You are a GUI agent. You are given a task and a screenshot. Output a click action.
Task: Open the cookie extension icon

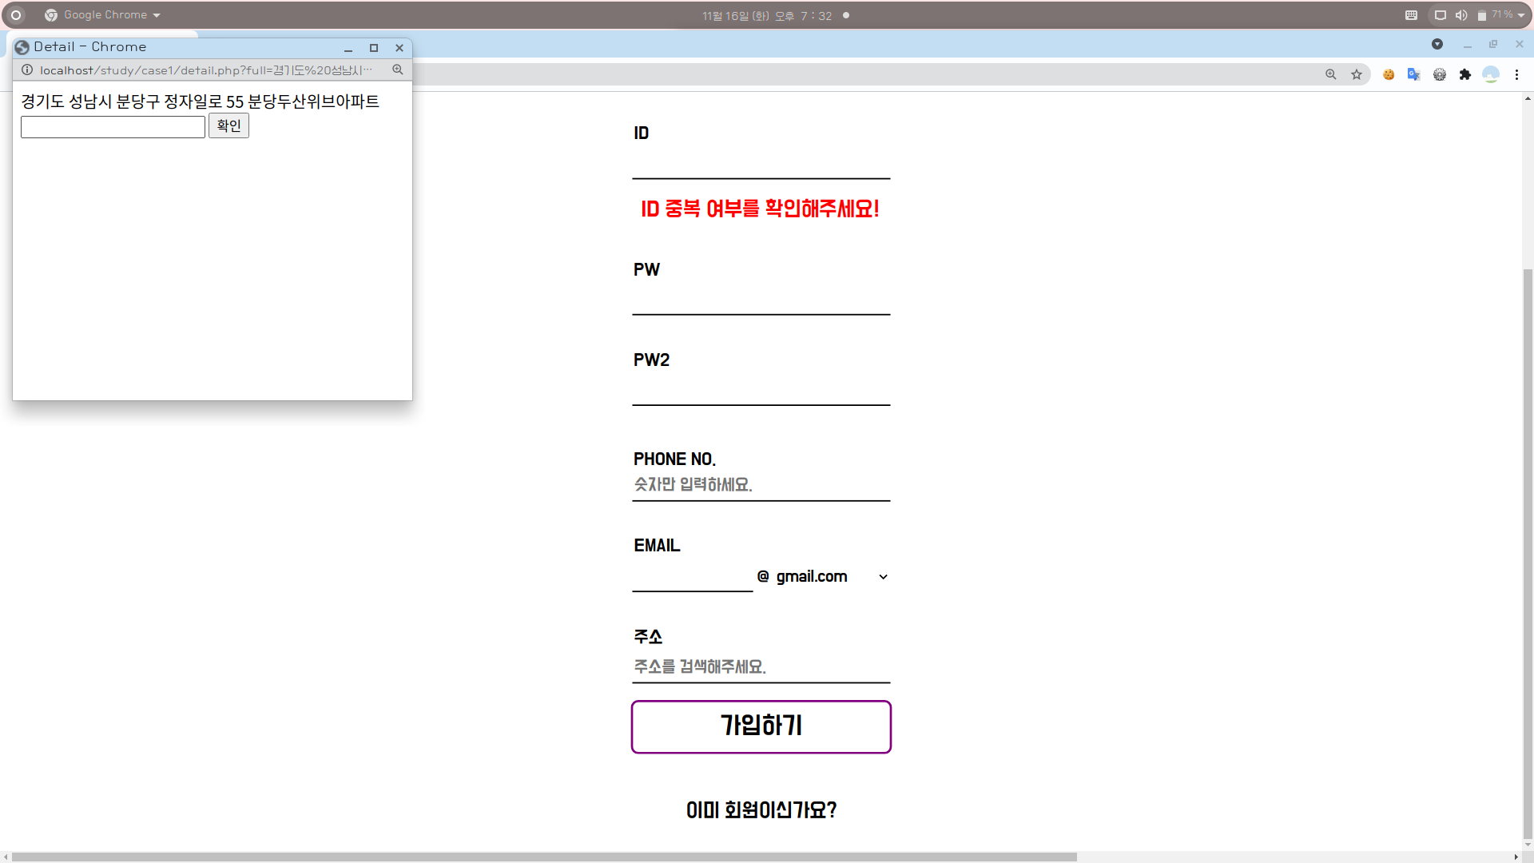coord(1389,74)
